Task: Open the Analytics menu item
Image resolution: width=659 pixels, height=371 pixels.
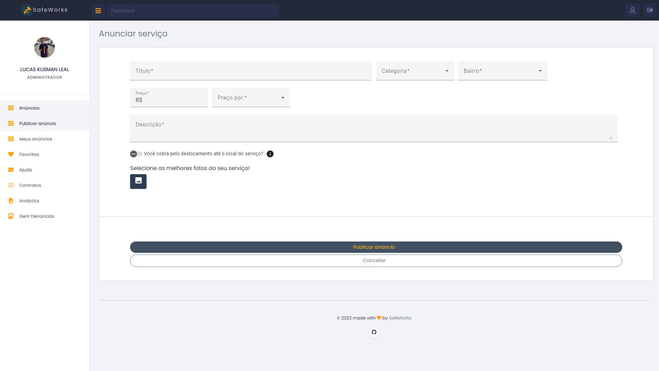Action: tap(29, 201)
